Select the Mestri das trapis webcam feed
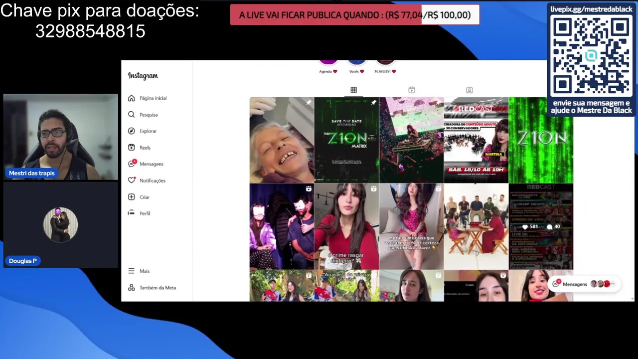The image size is (638, 359). tap(61, 137)
